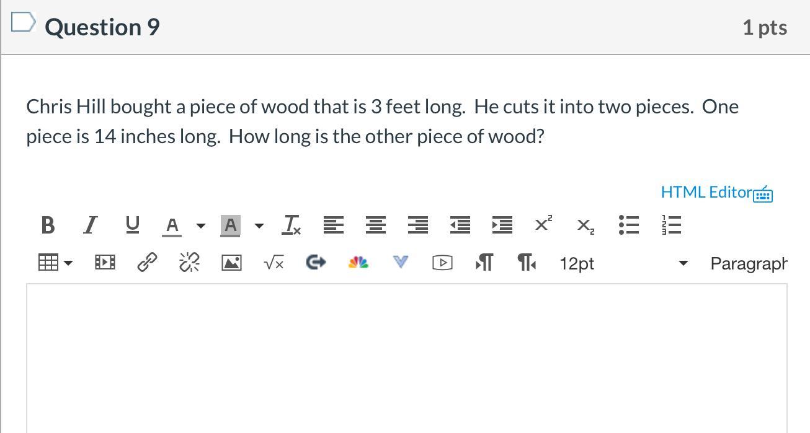The width and height of the screenshot is (810, 433).
Task: Clear formatting with the Tx icon
Action: [291, 225]
